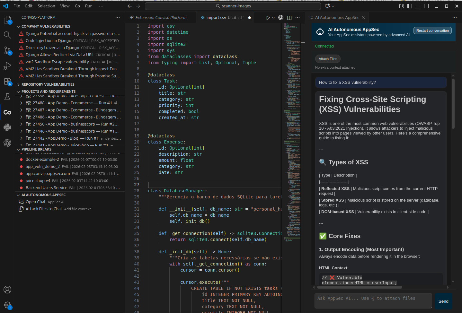The image size is (462, 313).
Task: Collapse the Company Vulnerabilities section
Action: 70,26
